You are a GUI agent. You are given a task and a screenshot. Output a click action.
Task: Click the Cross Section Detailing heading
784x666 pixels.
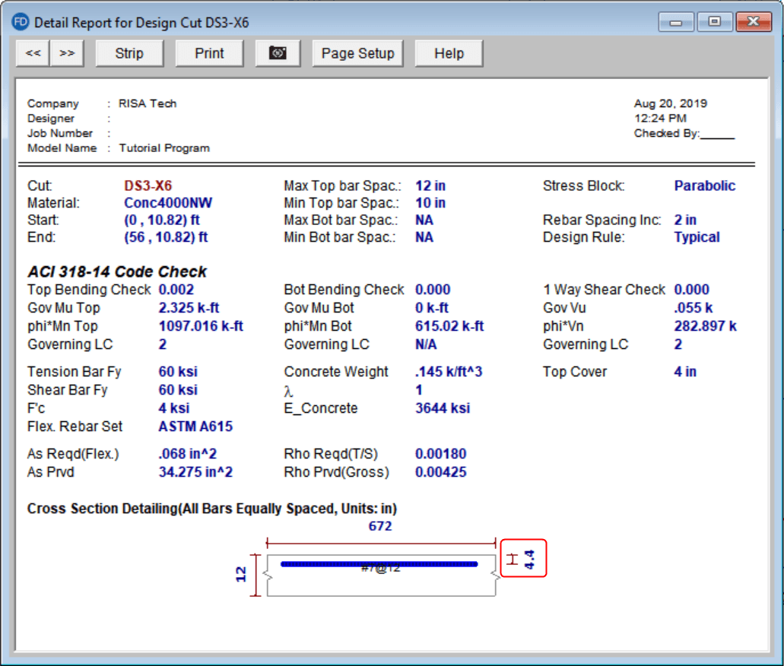(212, 509)
